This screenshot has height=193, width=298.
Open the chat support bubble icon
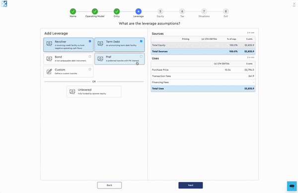pyautogui.click(x=292, y=186)
